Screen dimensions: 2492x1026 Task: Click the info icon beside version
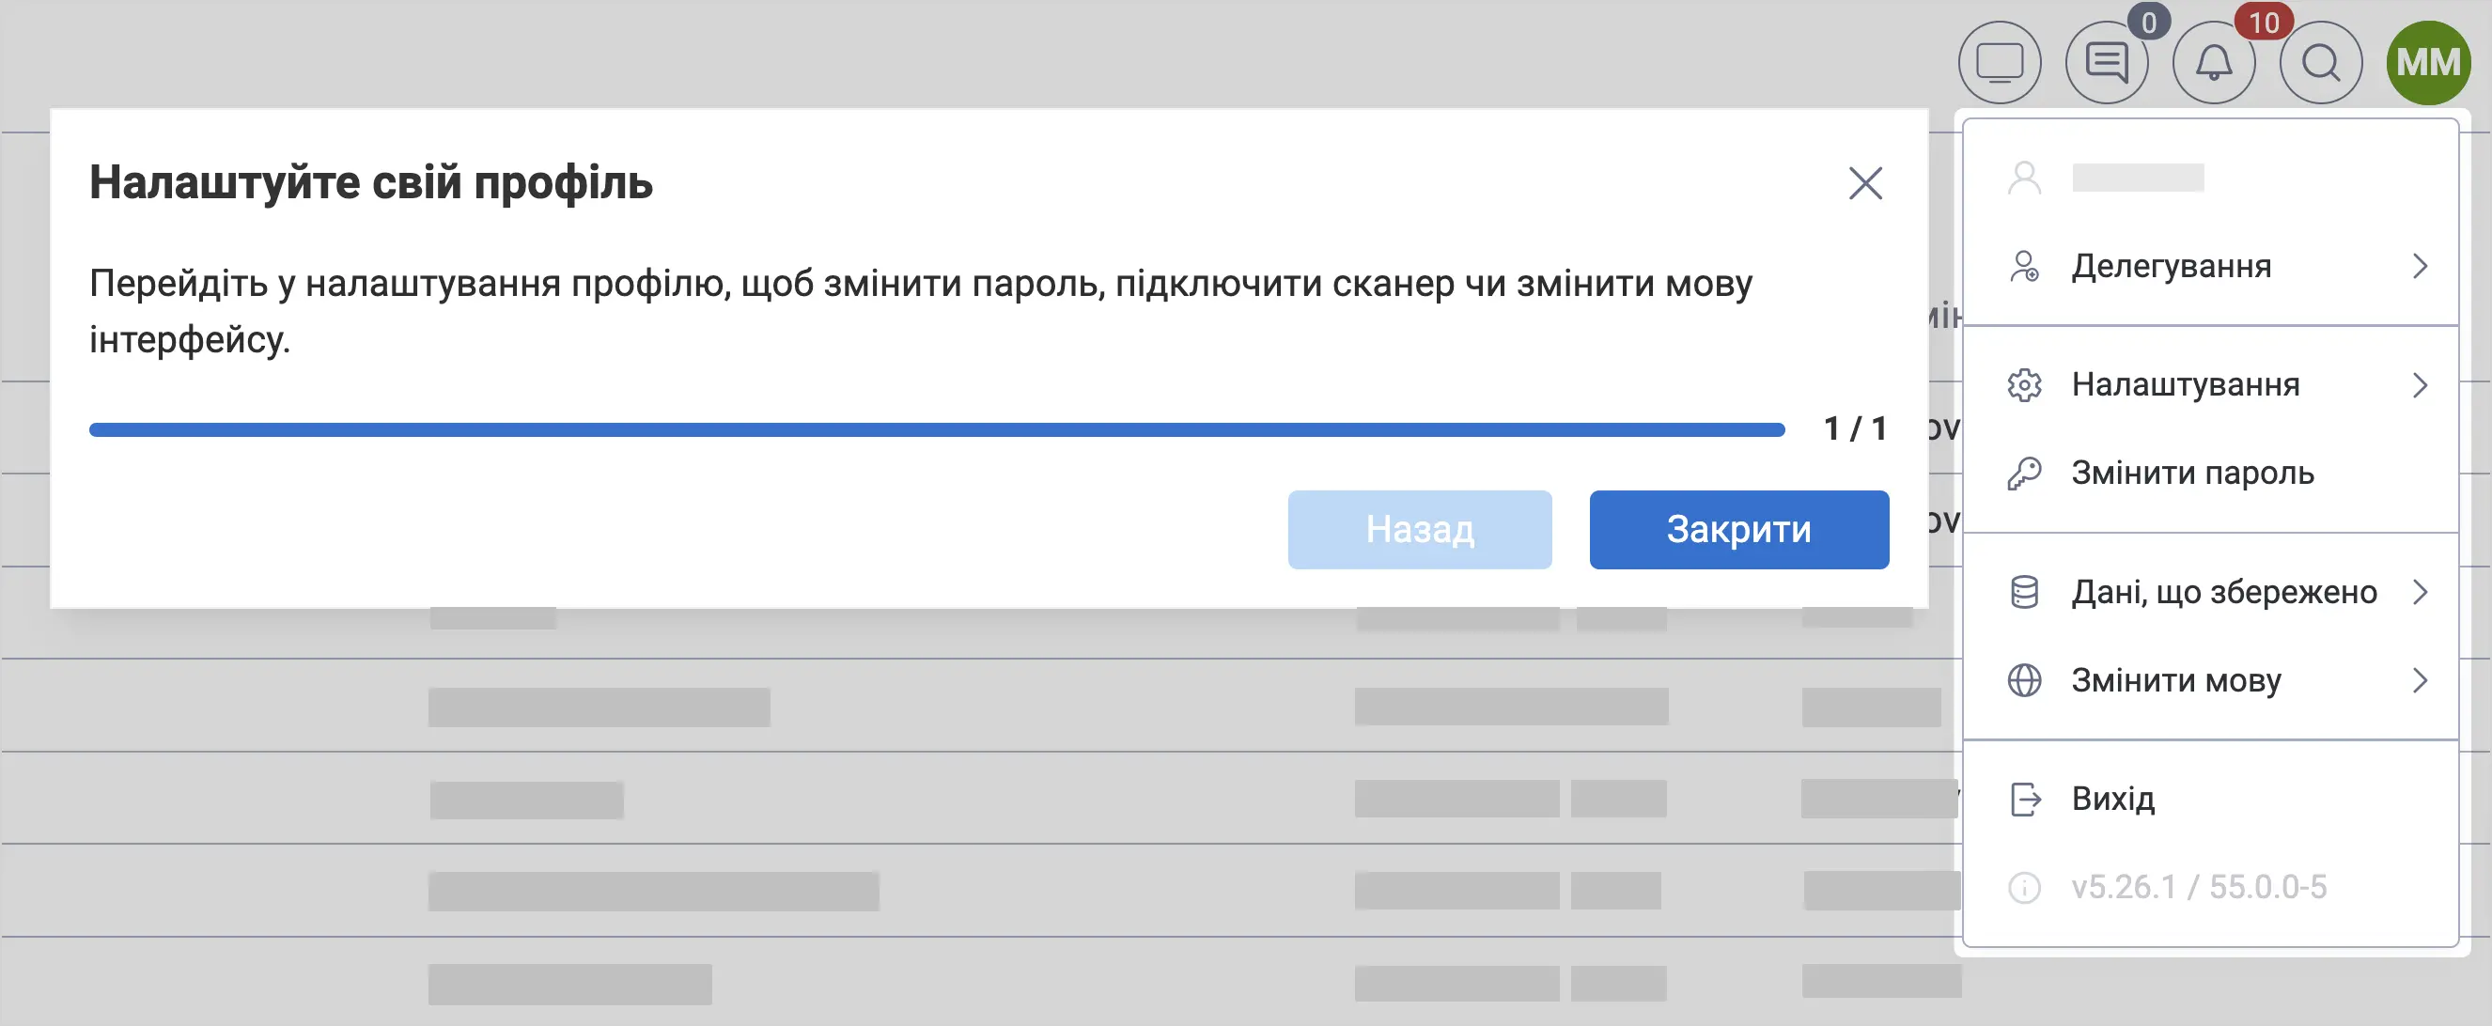coord(2024,887)
